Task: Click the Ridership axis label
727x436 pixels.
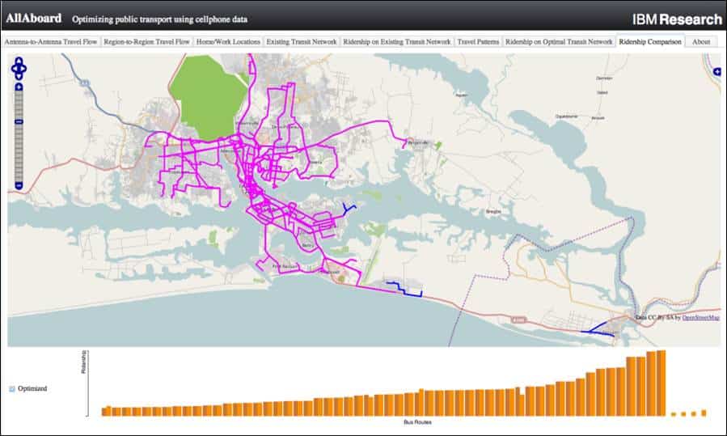Action: [84, 362]
